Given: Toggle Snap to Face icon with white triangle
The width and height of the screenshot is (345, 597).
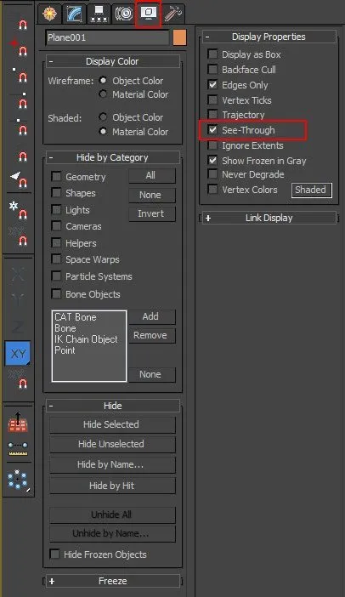Looking at the screenshot, I should tap(19, 179).
